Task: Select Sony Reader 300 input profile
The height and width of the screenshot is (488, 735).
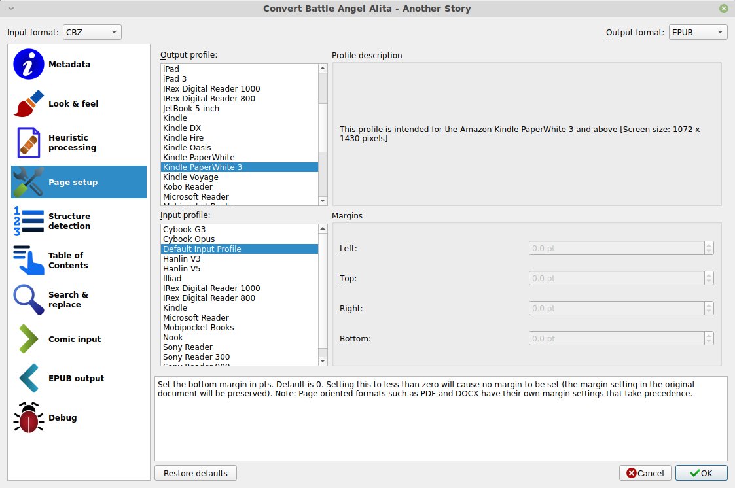Action: [x=240, y=357]
